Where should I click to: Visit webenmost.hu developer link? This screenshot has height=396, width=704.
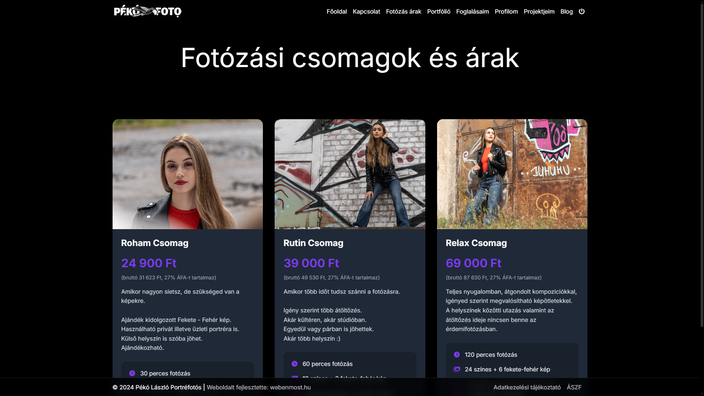290,387
